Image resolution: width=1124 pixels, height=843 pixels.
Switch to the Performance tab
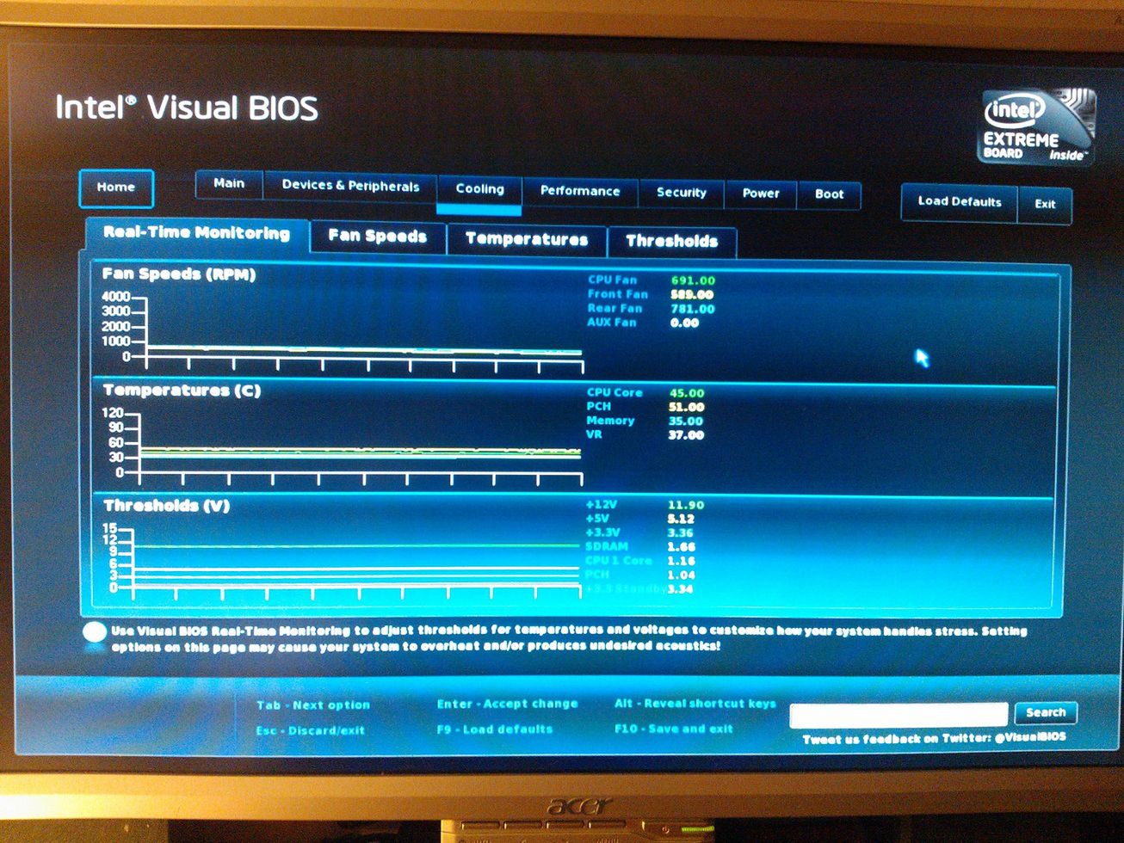point(580,192)
